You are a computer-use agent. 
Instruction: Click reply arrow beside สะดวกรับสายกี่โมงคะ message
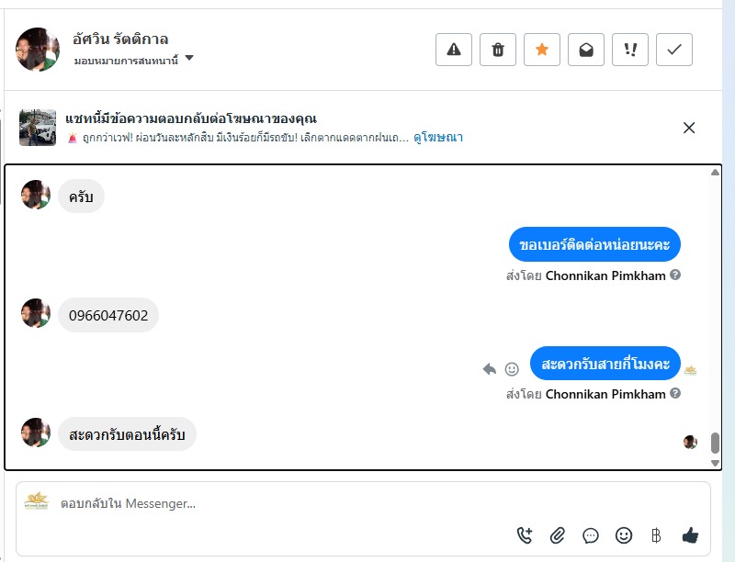coord(490,369)
